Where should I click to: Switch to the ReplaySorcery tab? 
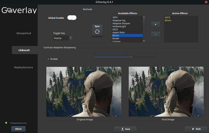(x=24, y=67)
